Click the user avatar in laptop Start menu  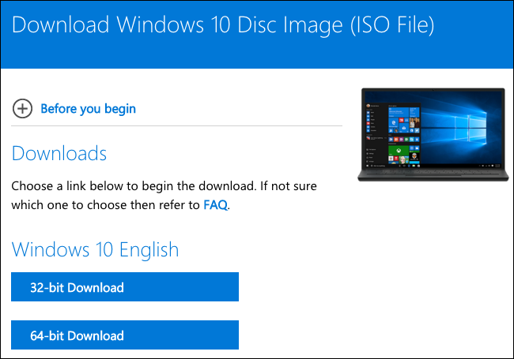pyautogui.click(x=366, y=104)
